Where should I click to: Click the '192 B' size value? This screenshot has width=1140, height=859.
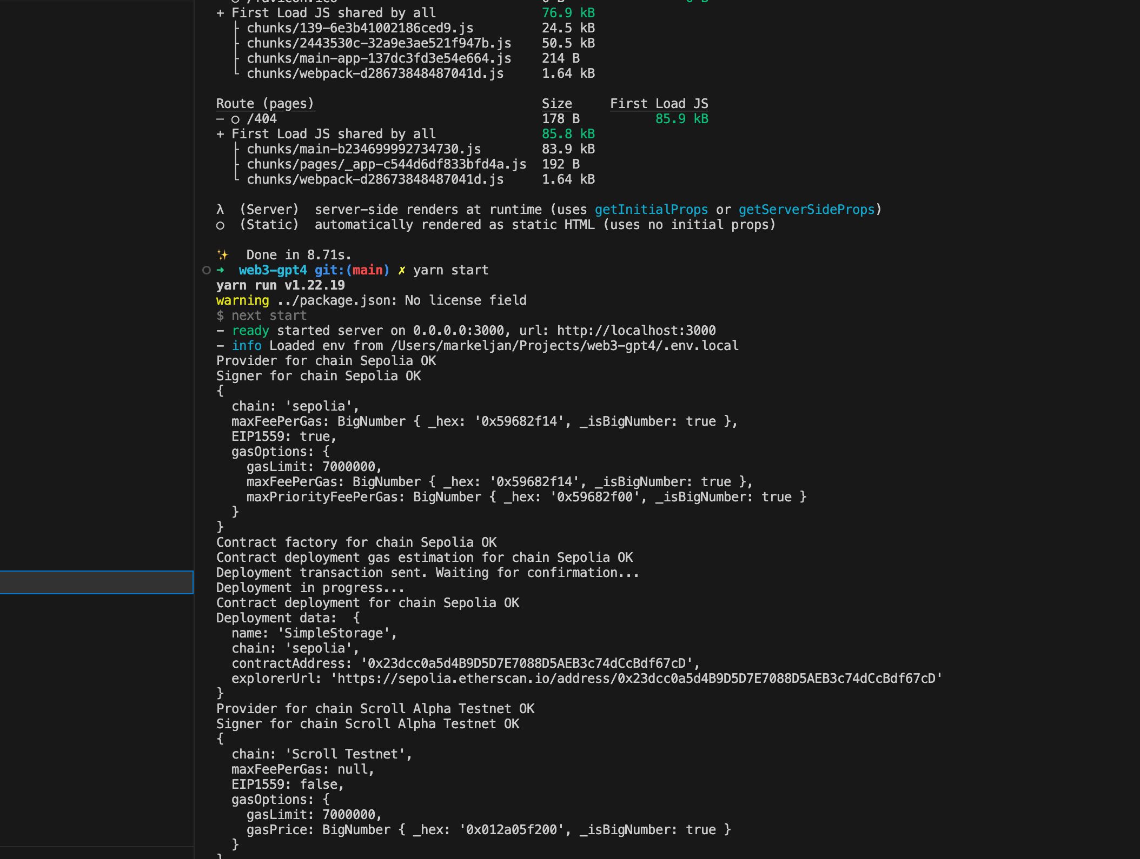pyautogui.click(x=561, y=164)
